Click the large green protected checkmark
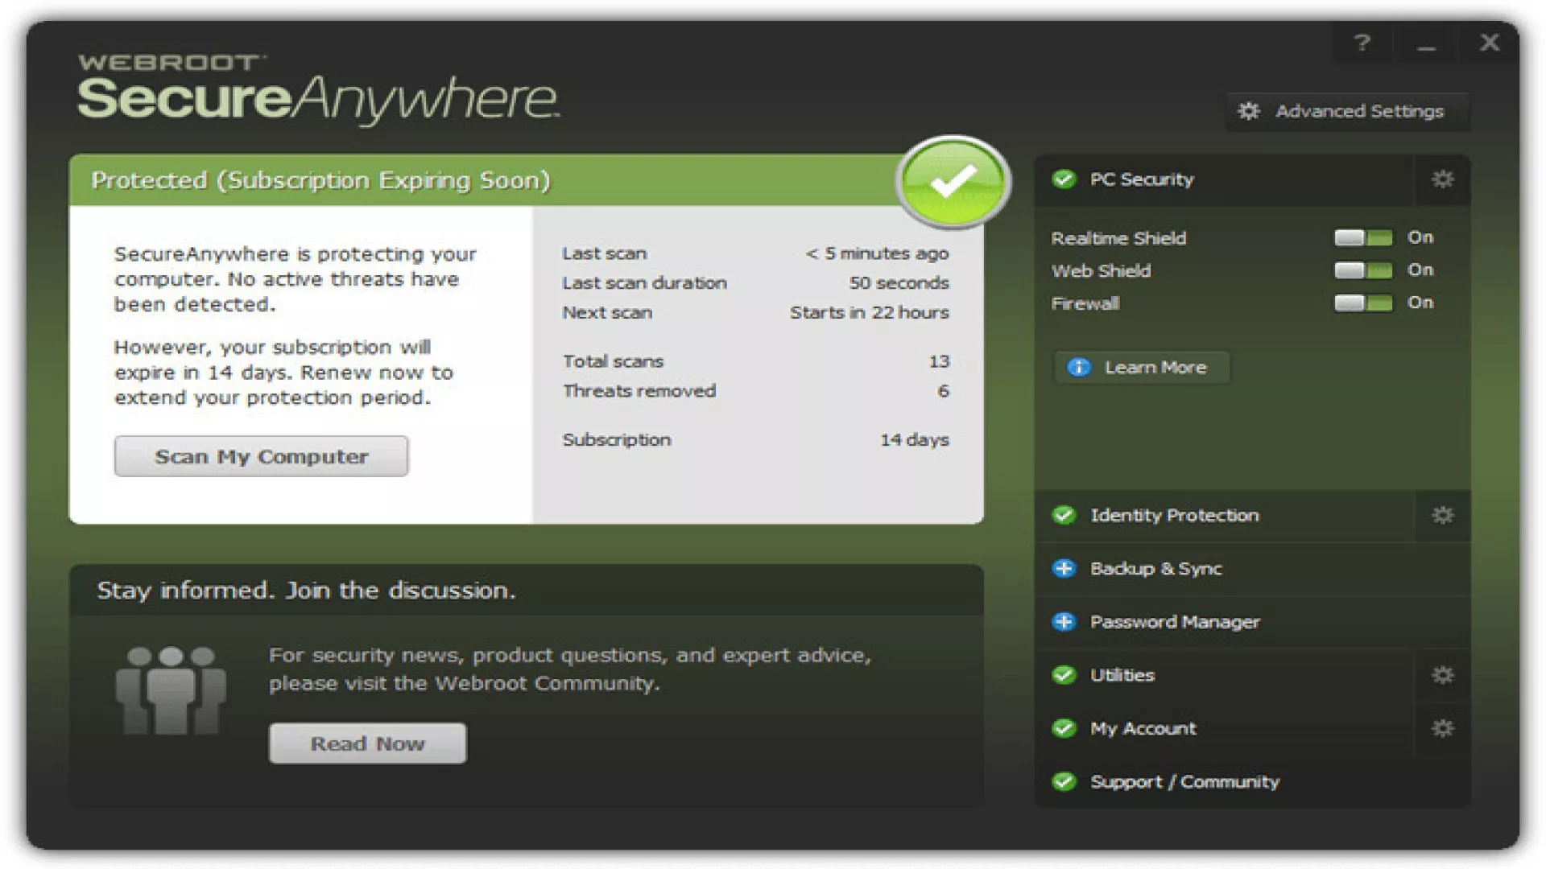Viewport: 1546px width, 869px height. coord(953,181)
